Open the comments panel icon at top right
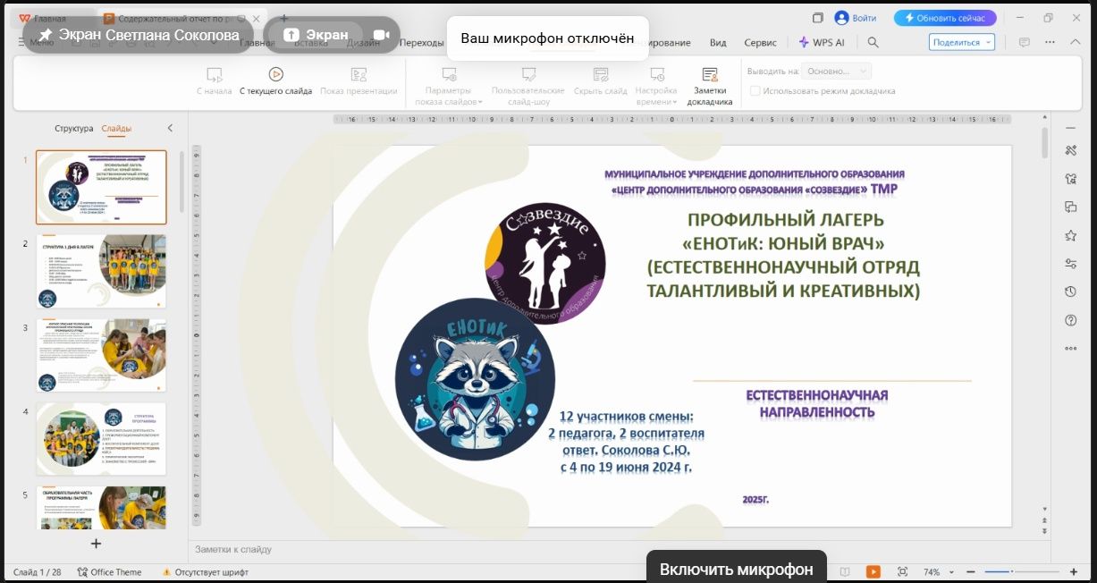The image size is (1097, 583). (1025, 42)
